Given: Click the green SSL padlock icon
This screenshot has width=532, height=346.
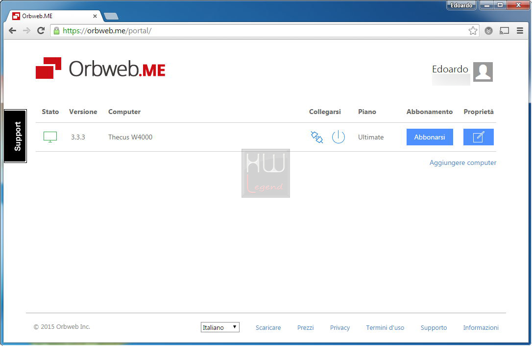Looking at the screenshot, I should tap(57, 30).
